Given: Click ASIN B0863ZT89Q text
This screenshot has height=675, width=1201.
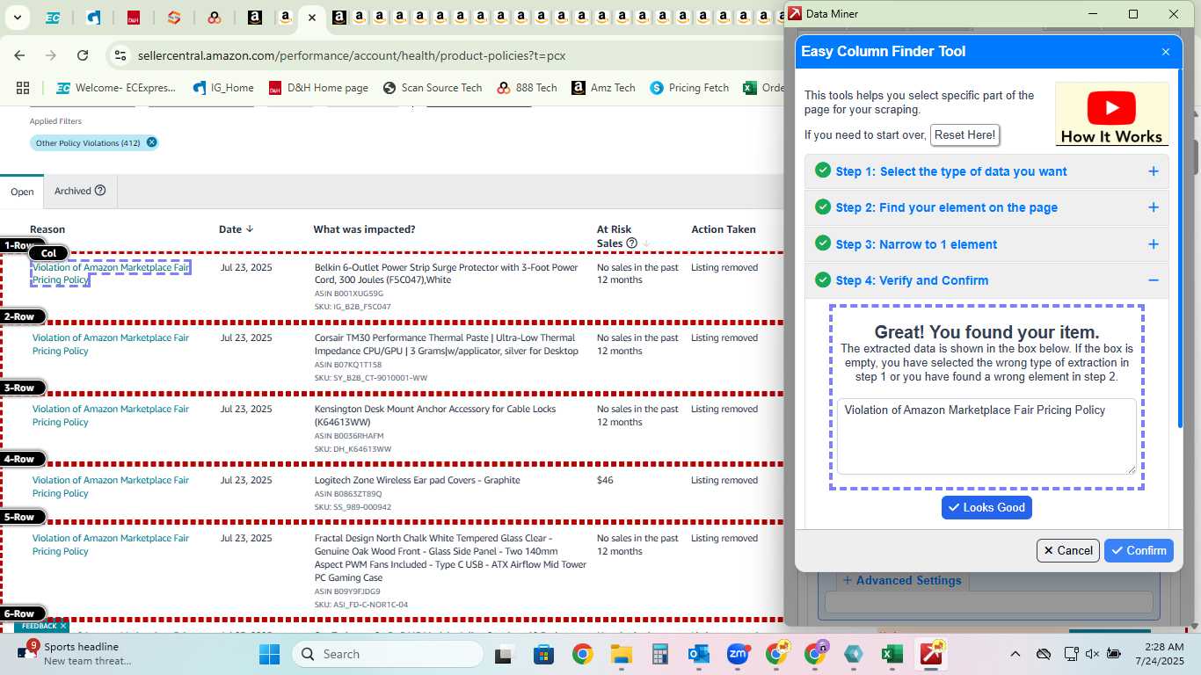Looking at the screenshot, I should 348,494.
